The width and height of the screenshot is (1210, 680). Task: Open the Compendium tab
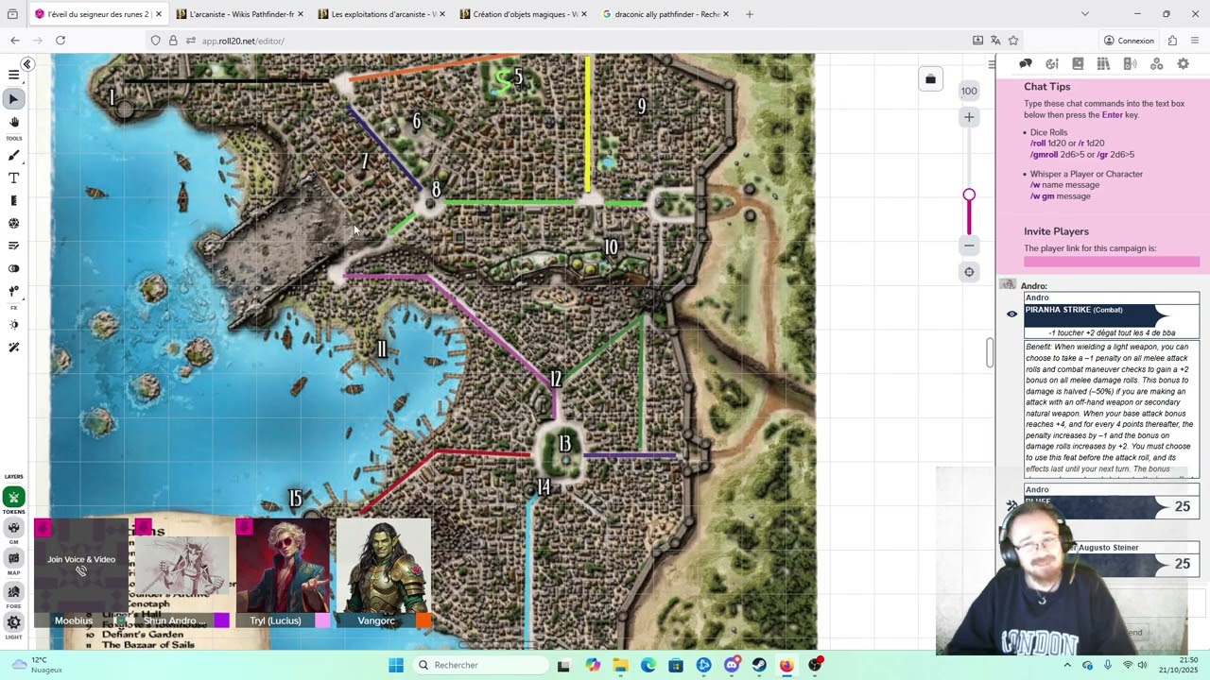pyautogui.click(x=1103, y=63)
